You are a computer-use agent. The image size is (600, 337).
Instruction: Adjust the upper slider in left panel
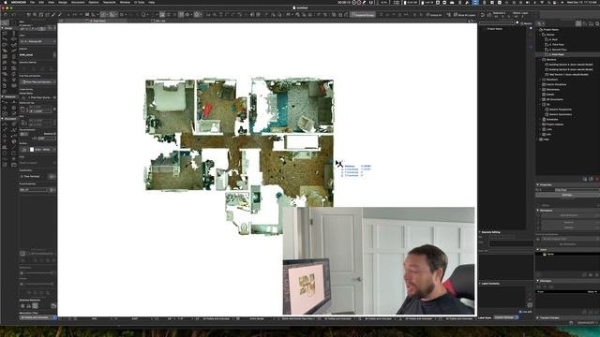pyautogui.click(x=37, y=272)
